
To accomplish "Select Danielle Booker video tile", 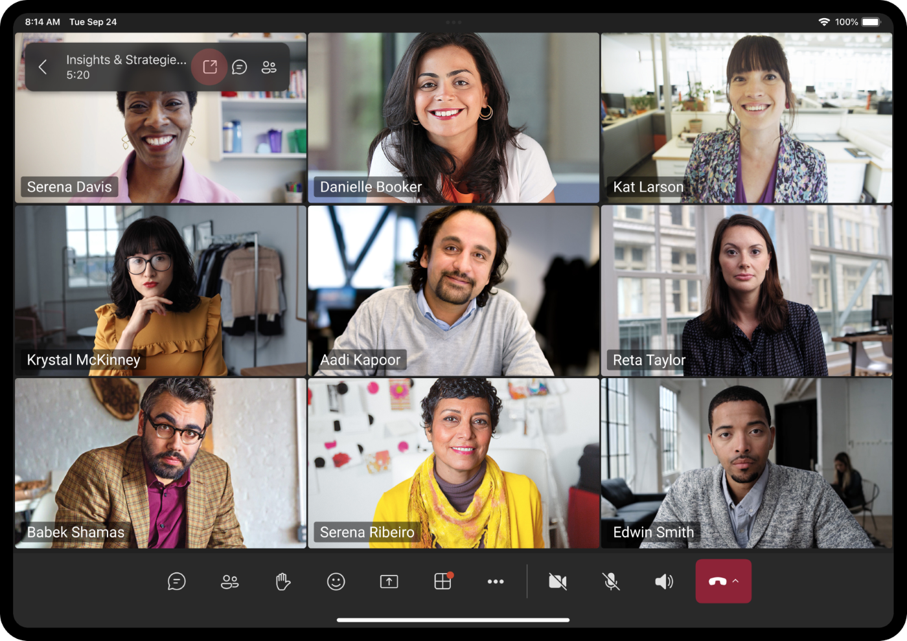I will [454, 118].
